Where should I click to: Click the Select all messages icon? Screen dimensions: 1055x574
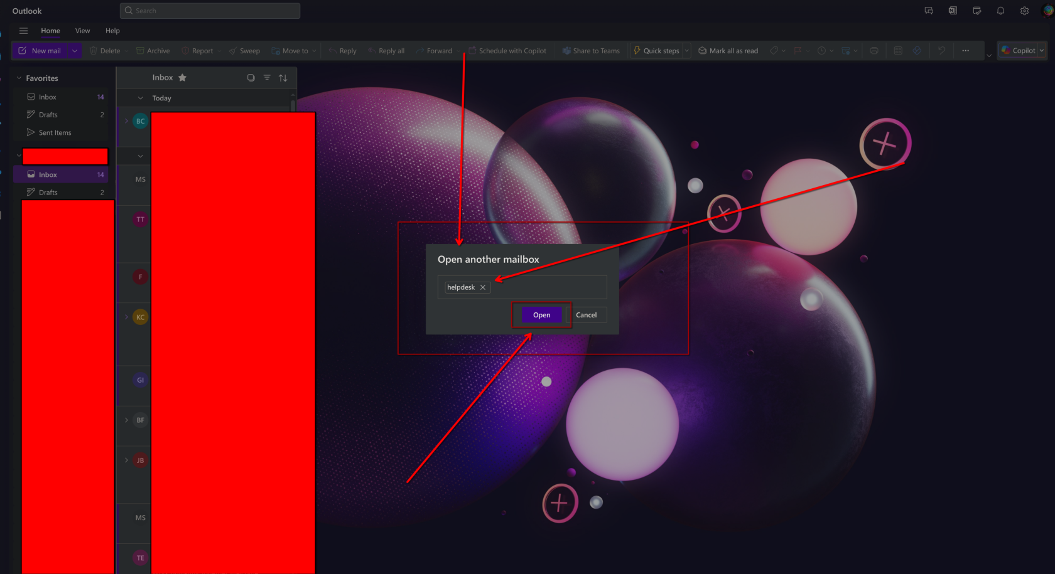coord(251,78)
